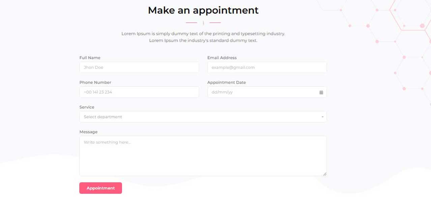The width and height of the screenshot is (431, 202).
Task: Click the Make an appointment heading
Action: [x=203, y=10]
